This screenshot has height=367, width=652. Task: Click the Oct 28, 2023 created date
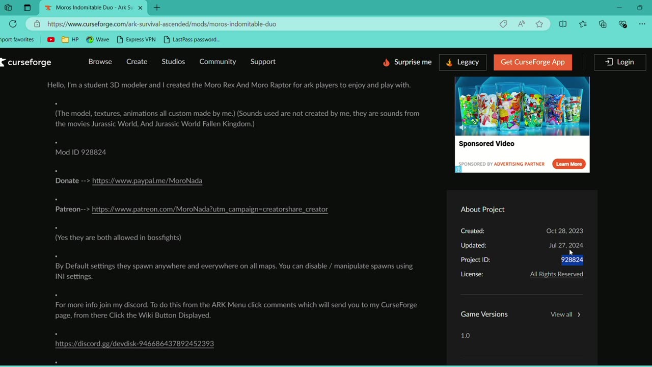[564, 231]
